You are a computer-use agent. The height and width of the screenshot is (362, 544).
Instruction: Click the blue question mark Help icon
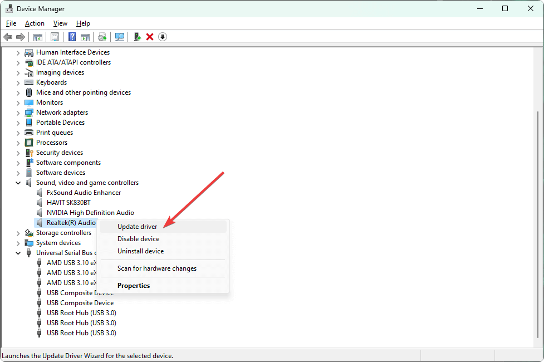coord(72,37)
